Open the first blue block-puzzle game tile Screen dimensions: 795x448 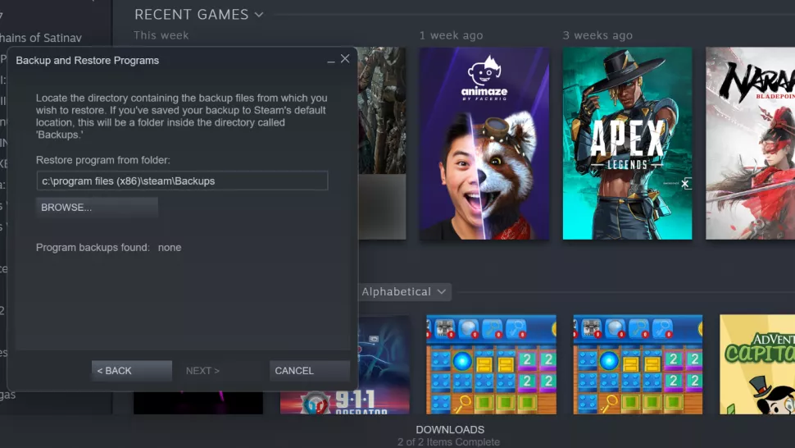coord(491,365)
